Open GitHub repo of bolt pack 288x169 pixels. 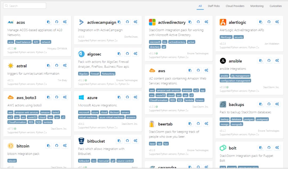[x=269, y=147]
